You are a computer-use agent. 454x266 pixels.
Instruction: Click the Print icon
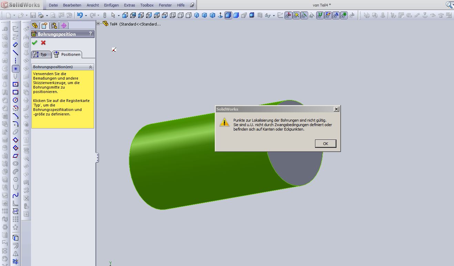pyautogui.click(x=41, y=15)
